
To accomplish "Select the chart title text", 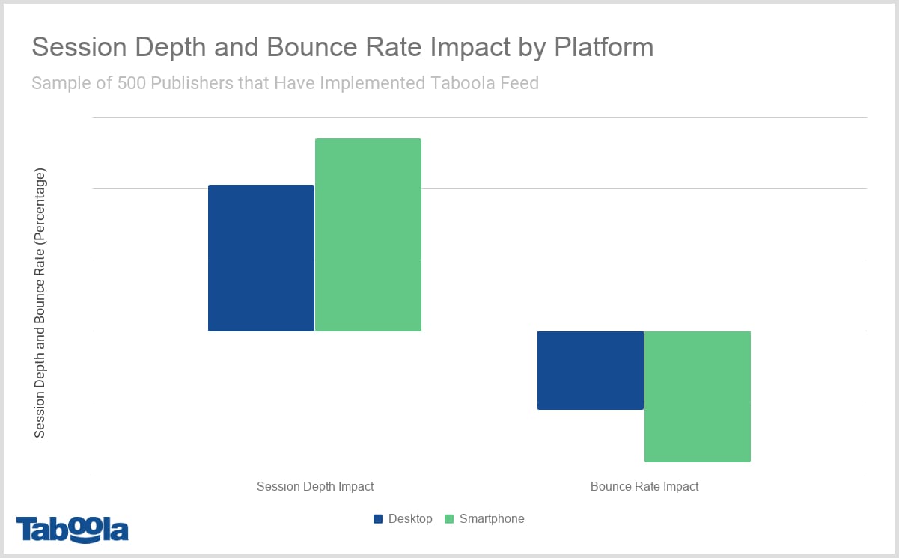I will click(x=341, y=46).
